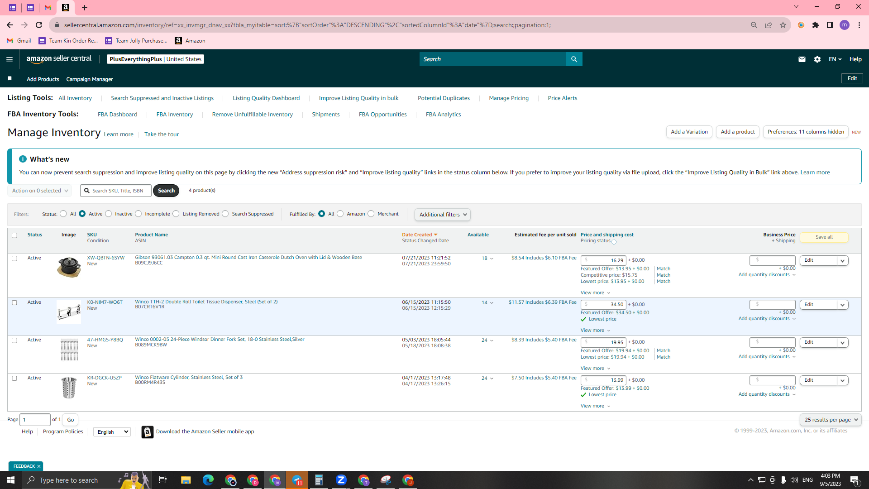
Task: Open the Winco Flatware Cylinder product link
Action: 189,378
